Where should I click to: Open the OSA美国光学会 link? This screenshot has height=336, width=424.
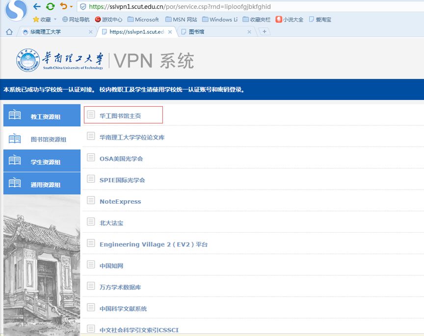click(x=121, y=159)
